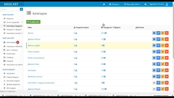
Task: Delete the Костюми category
Action: tap(167, 70)
